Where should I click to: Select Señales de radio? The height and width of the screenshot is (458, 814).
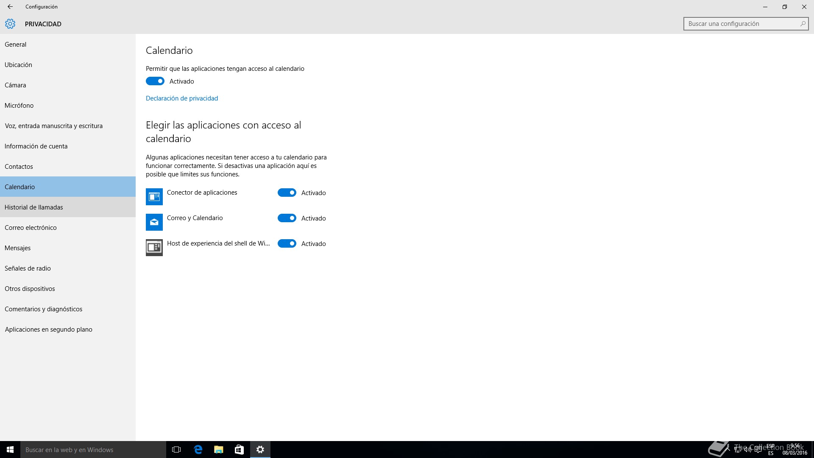tap(68, 268)
